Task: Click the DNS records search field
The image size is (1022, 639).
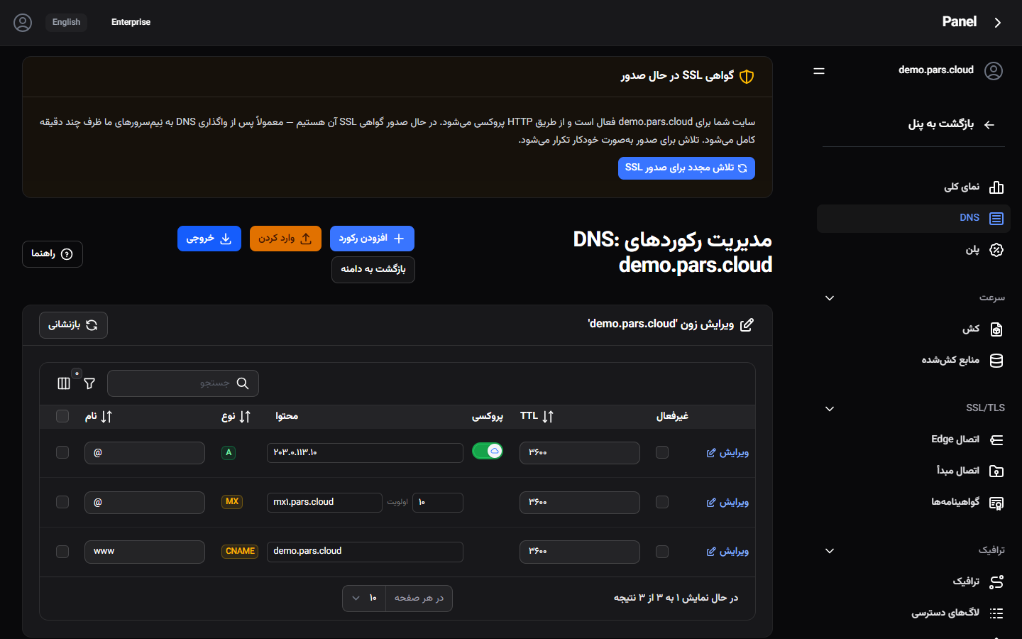Action: [x=183, y=383]
